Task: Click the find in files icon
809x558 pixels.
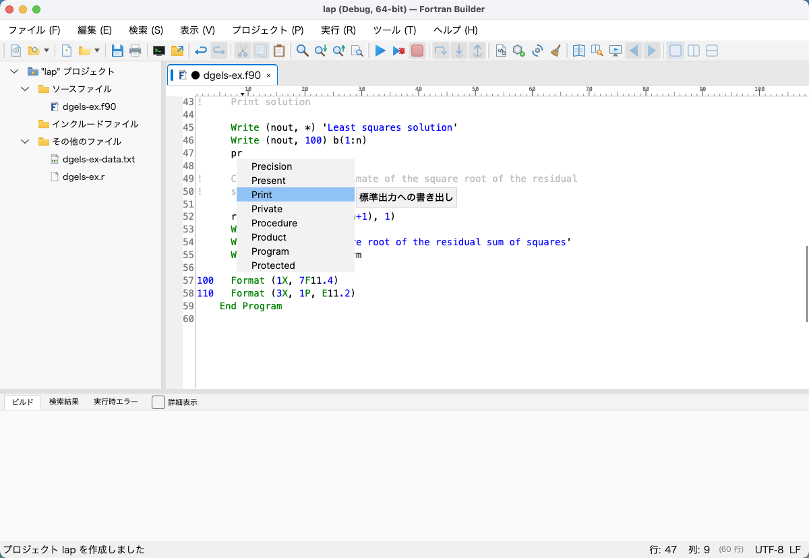Action: [x=357, y=51]
